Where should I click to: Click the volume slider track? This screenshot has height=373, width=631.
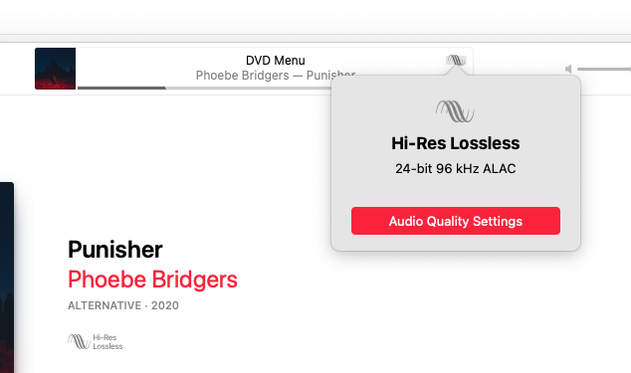tap(604, 70)
